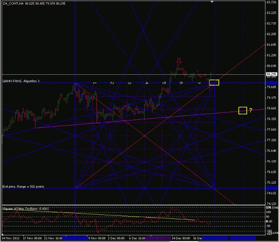Click the blue lower end-price tag on axis
Image resolution: width=279 pixels, height=242 pixels.
pyautogui.click(x=272, y=188)
